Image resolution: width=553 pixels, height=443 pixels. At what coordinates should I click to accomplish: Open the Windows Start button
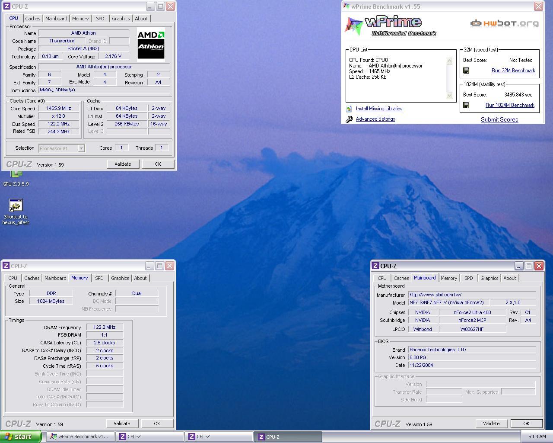21,437
